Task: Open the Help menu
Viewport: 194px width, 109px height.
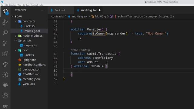Action: tap(41, 5)
